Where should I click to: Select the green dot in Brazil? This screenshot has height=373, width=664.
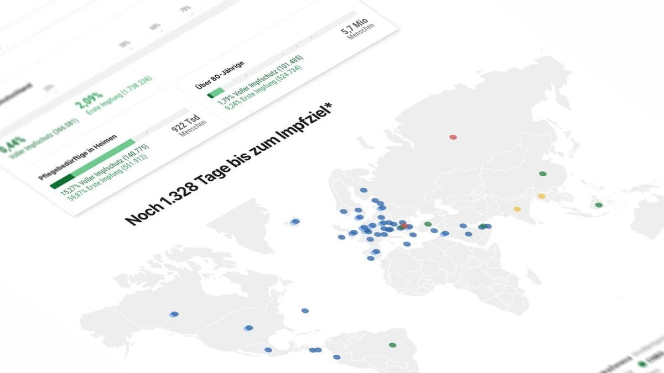tap(392, 345)
